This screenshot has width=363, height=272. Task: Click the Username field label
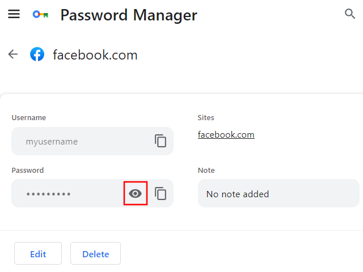pyautogui.click(x=28, y=118)
